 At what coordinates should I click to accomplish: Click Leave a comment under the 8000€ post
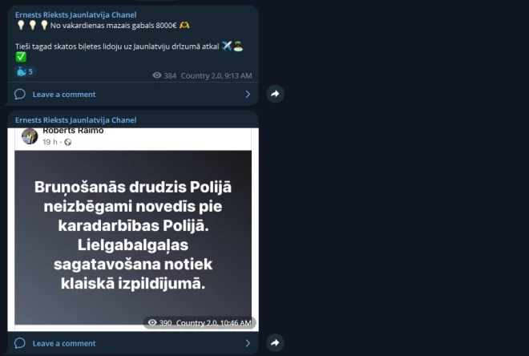click(64, 95)
